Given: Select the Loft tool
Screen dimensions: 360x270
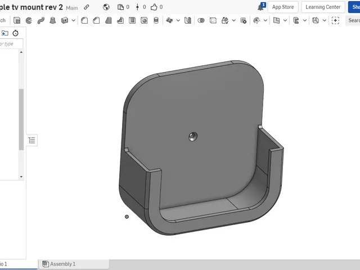Looking at the screenshot, I should [53, 20].
